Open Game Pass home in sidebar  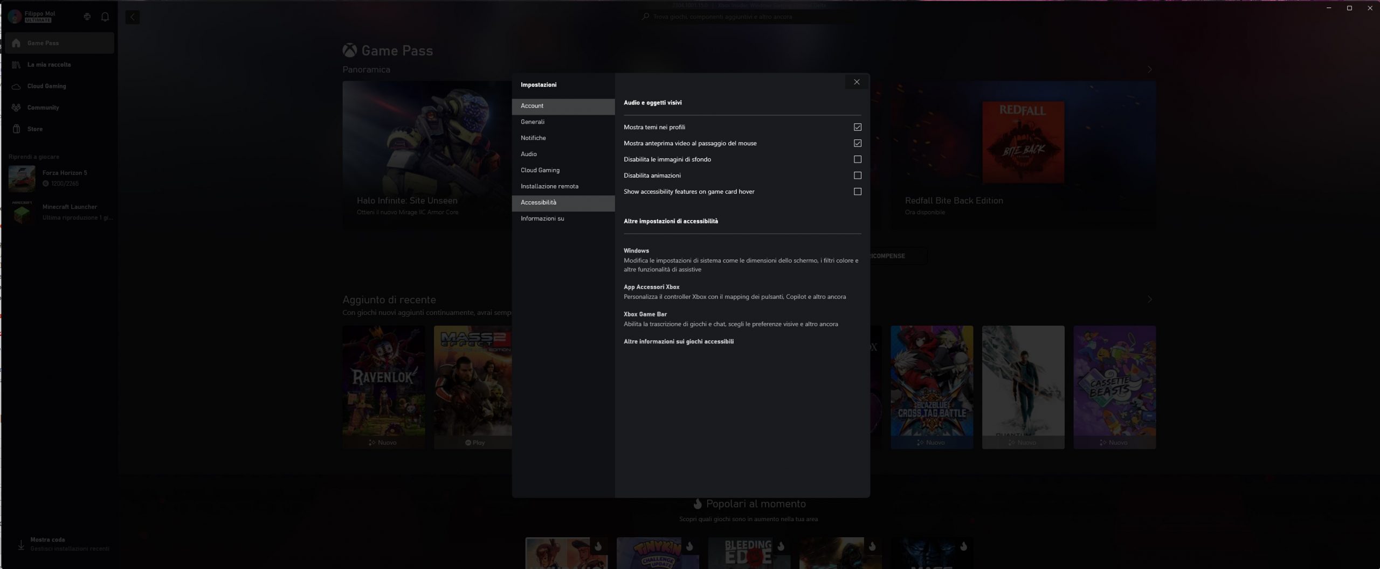point(60,43)
